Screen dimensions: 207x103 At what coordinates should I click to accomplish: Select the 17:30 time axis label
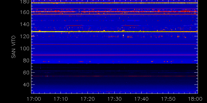(114, 99)
